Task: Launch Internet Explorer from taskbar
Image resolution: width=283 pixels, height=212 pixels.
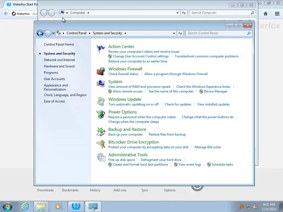Action: click(x=25, y=206)
